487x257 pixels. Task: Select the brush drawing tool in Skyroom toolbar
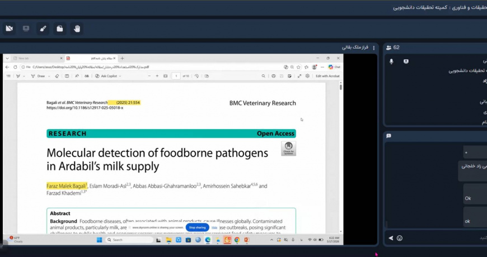(x=43, y=29)
